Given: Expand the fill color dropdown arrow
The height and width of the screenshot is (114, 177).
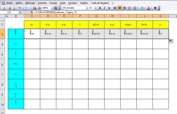Looking at the screenshot, I should pyautogui.click(x=145, y=8).
